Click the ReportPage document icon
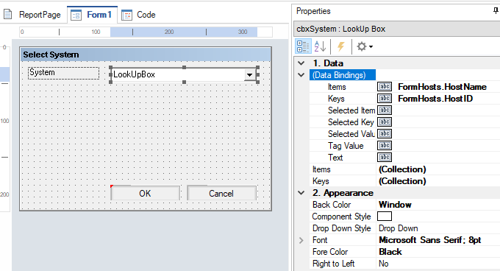This screenshot has width=500, height=271. (7, 15)
